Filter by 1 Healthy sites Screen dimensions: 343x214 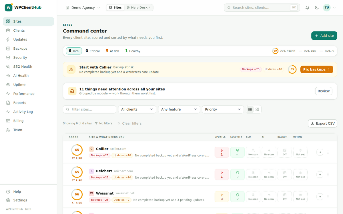point(133,51)
